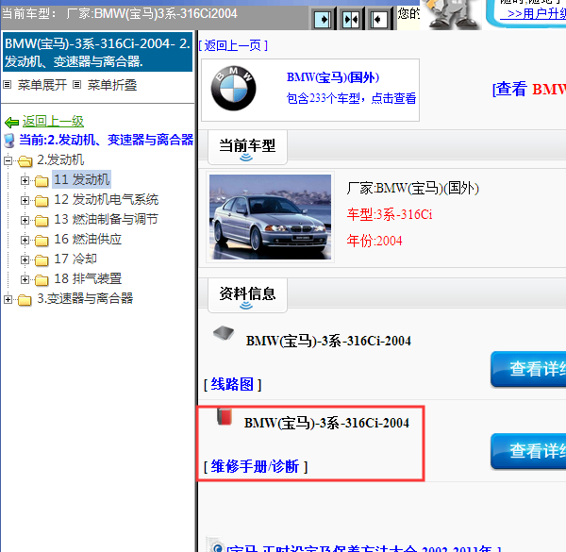Screen dimensions: 566x552
Task: Click the 菜单折叠 menu option
Action: pyautogui.click(x=112, y=85)
